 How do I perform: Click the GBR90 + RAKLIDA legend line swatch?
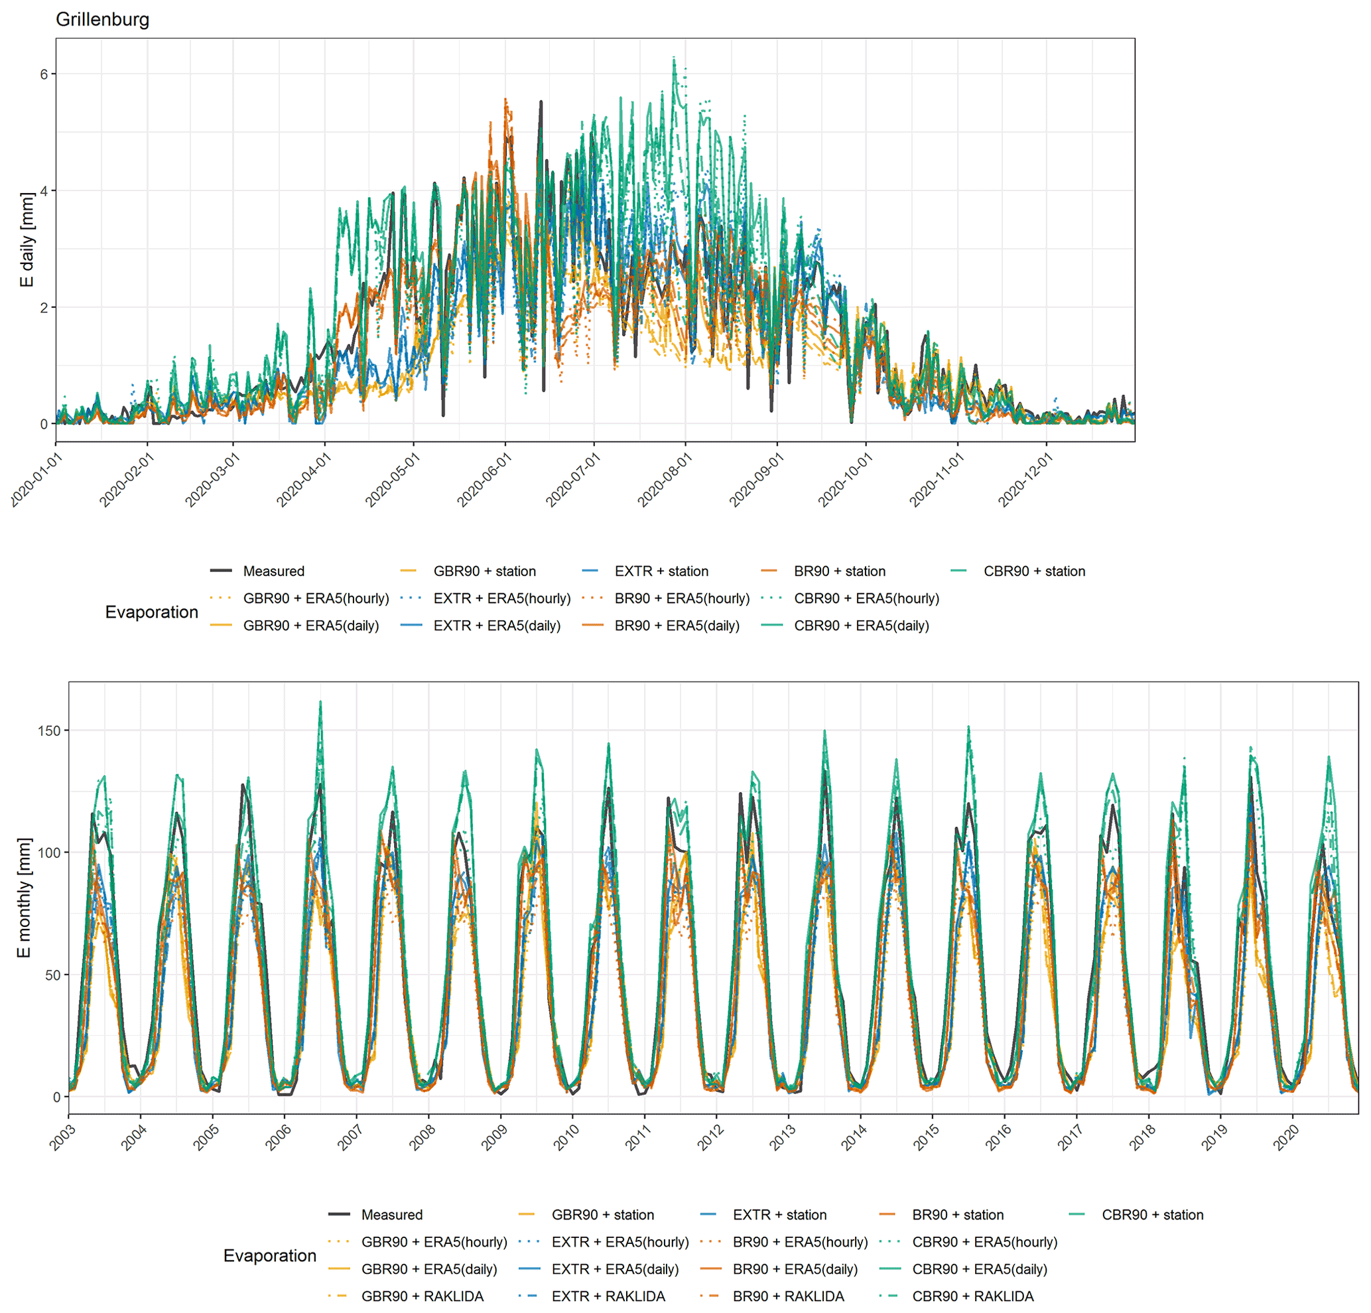338,1296
